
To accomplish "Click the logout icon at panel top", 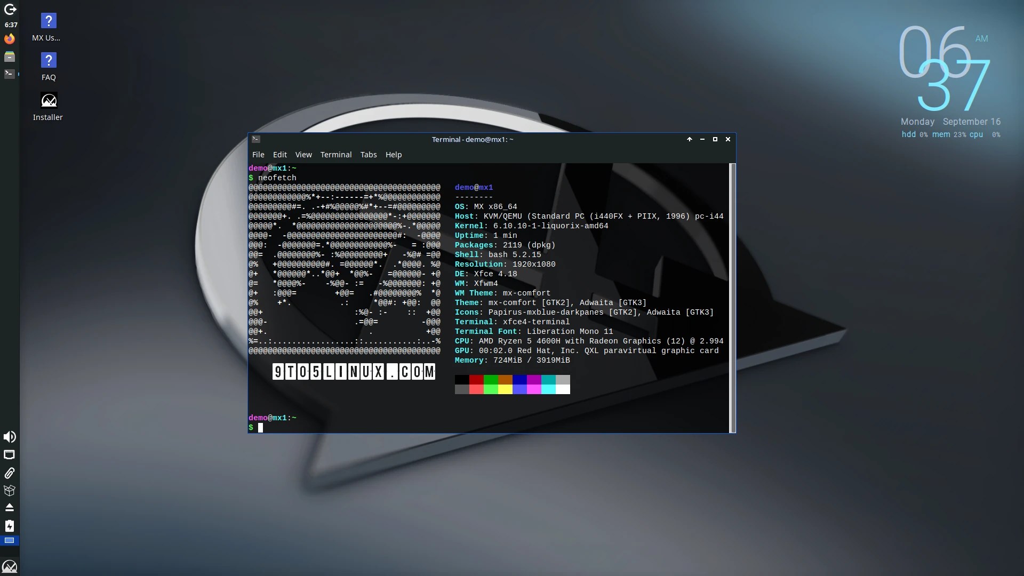I will [x=10, y=10].
